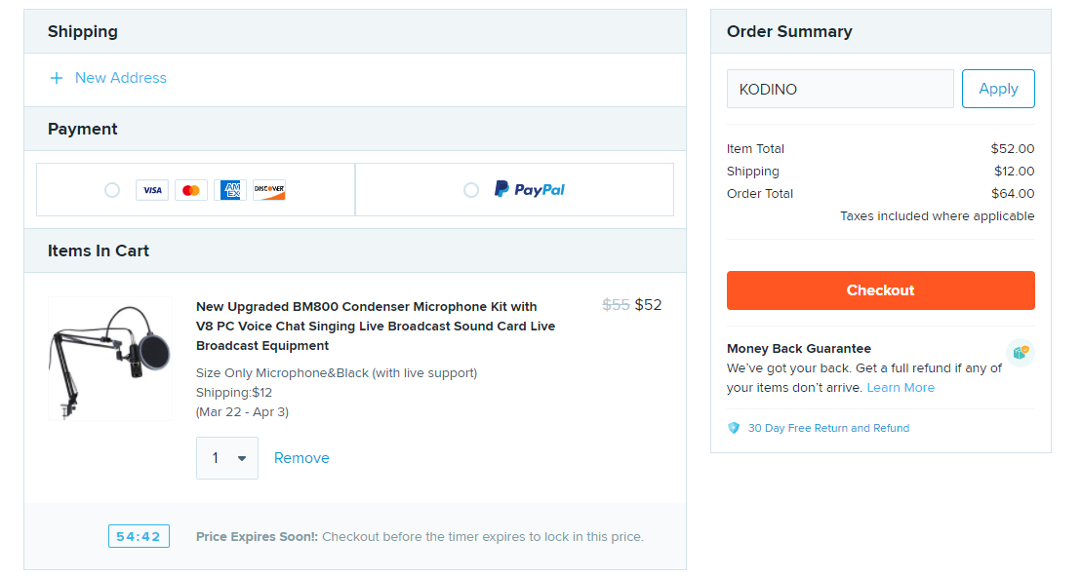Select the credit card payment radio button
This screenshot has width=1082, height=578.
pos(112,190)
